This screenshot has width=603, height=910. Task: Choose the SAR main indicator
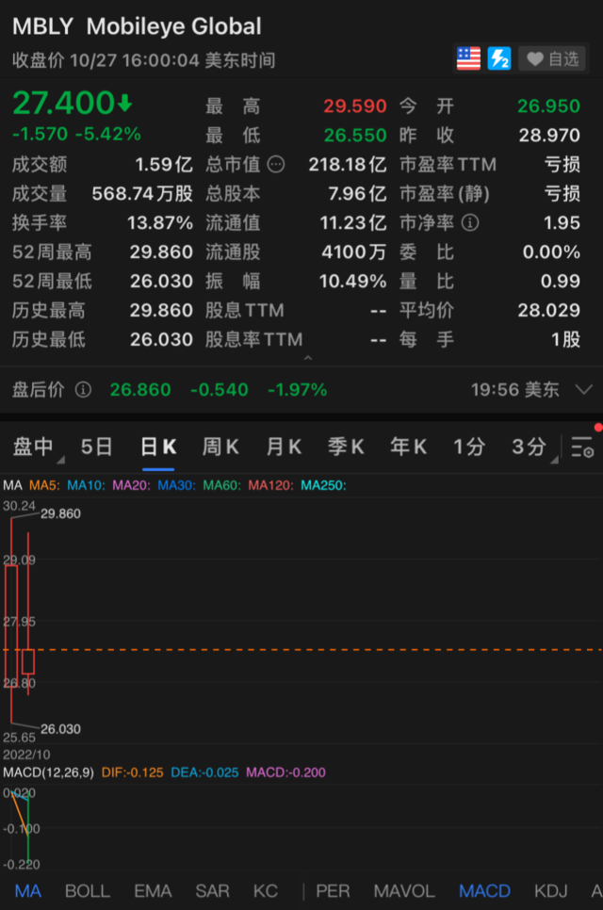point(212,891)
